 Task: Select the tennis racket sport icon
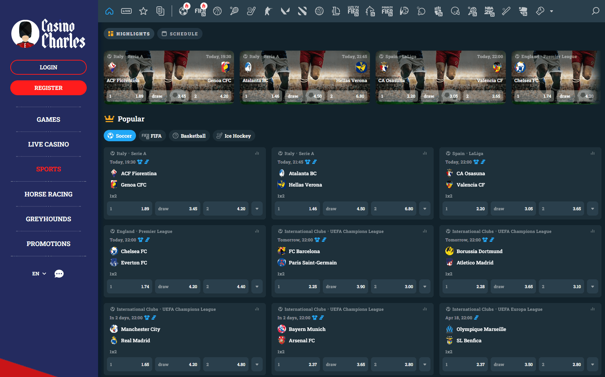click(234, 11)
